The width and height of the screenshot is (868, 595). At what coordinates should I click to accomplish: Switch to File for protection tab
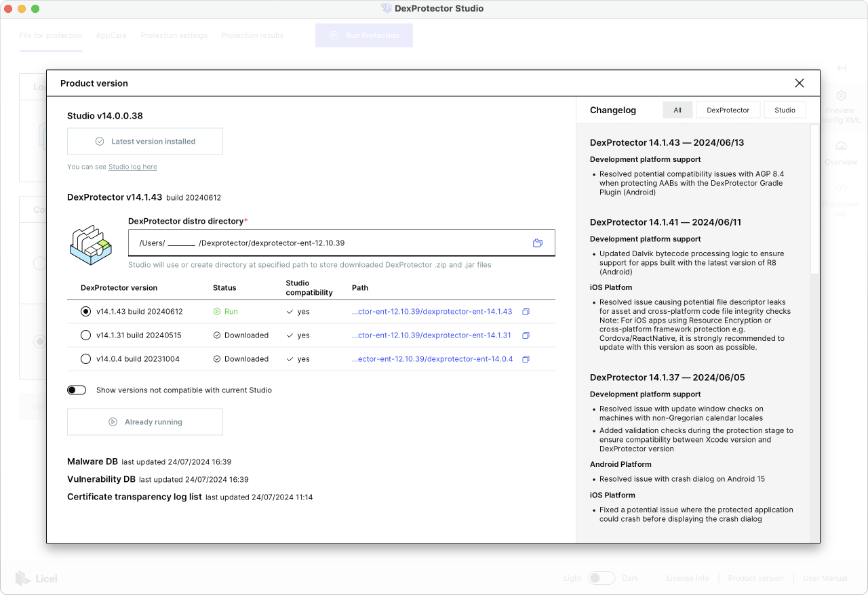click(x=51, y=35)
